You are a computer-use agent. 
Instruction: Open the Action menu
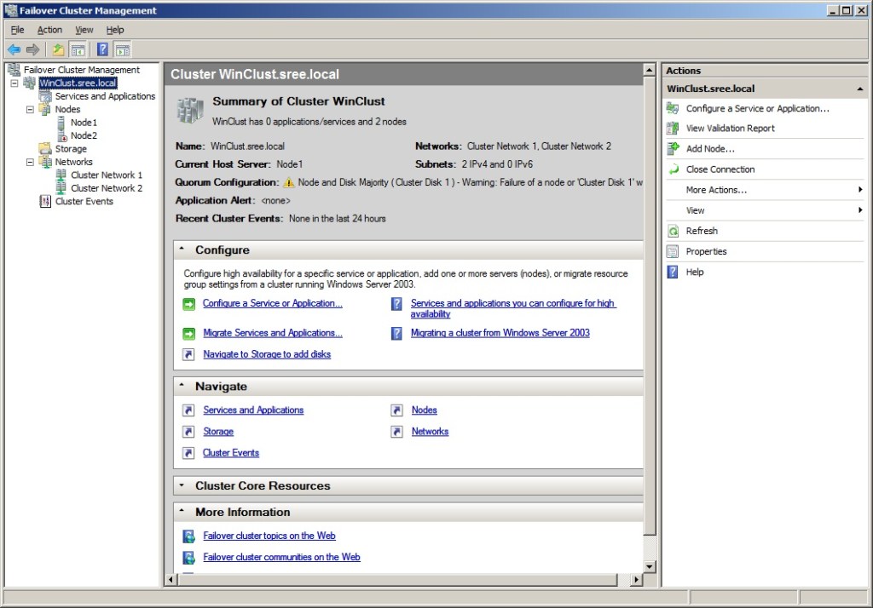pyautogui.click(x=49, y=30)
